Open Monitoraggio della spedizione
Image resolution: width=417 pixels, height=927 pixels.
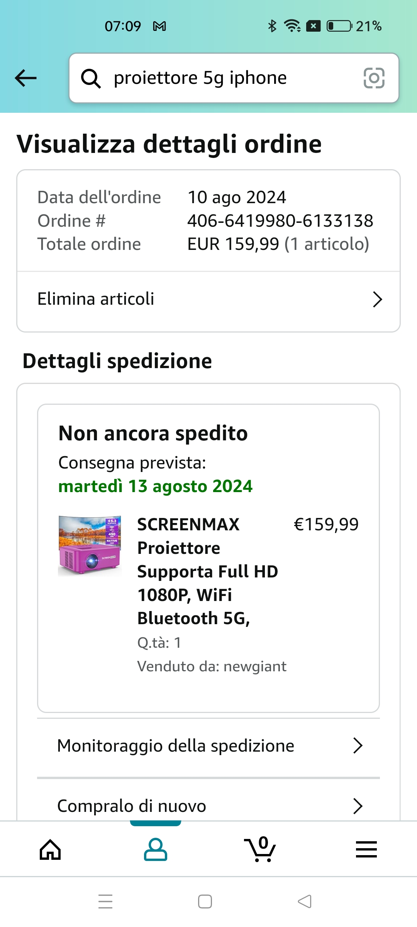(x=176, y=746)
